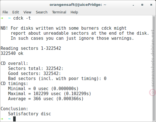Open the File menu
The image size is (156, 122).
(x=5, y=12)
